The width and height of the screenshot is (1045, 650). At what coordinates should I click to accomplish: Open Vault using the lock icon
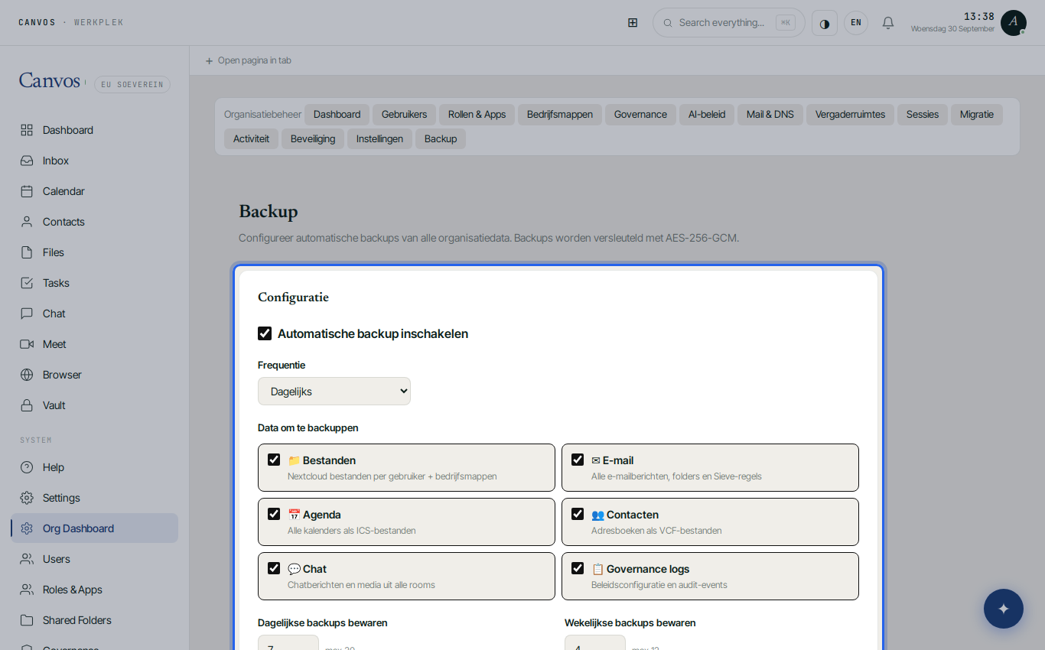(27, 405)
